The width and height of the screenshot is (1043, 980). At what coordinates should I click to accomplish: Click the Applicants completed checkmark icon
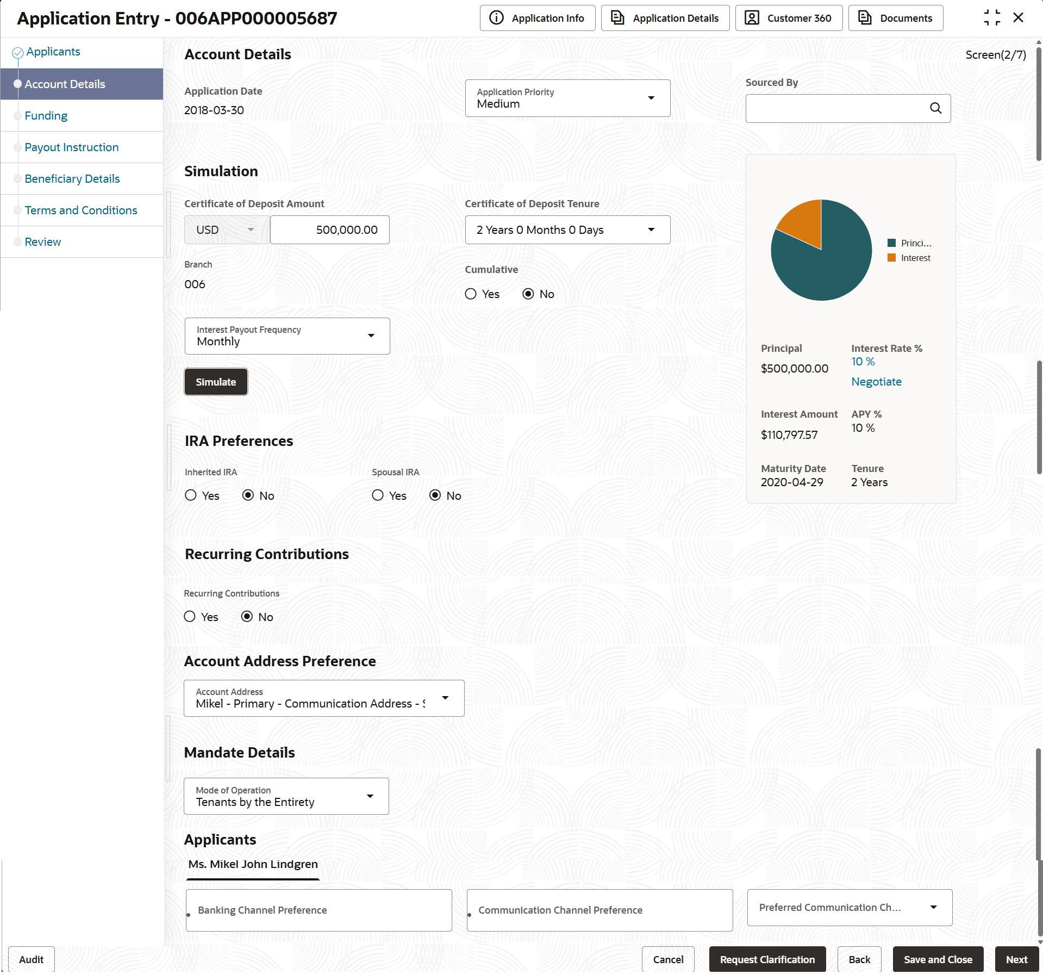(x=17, y=52)
